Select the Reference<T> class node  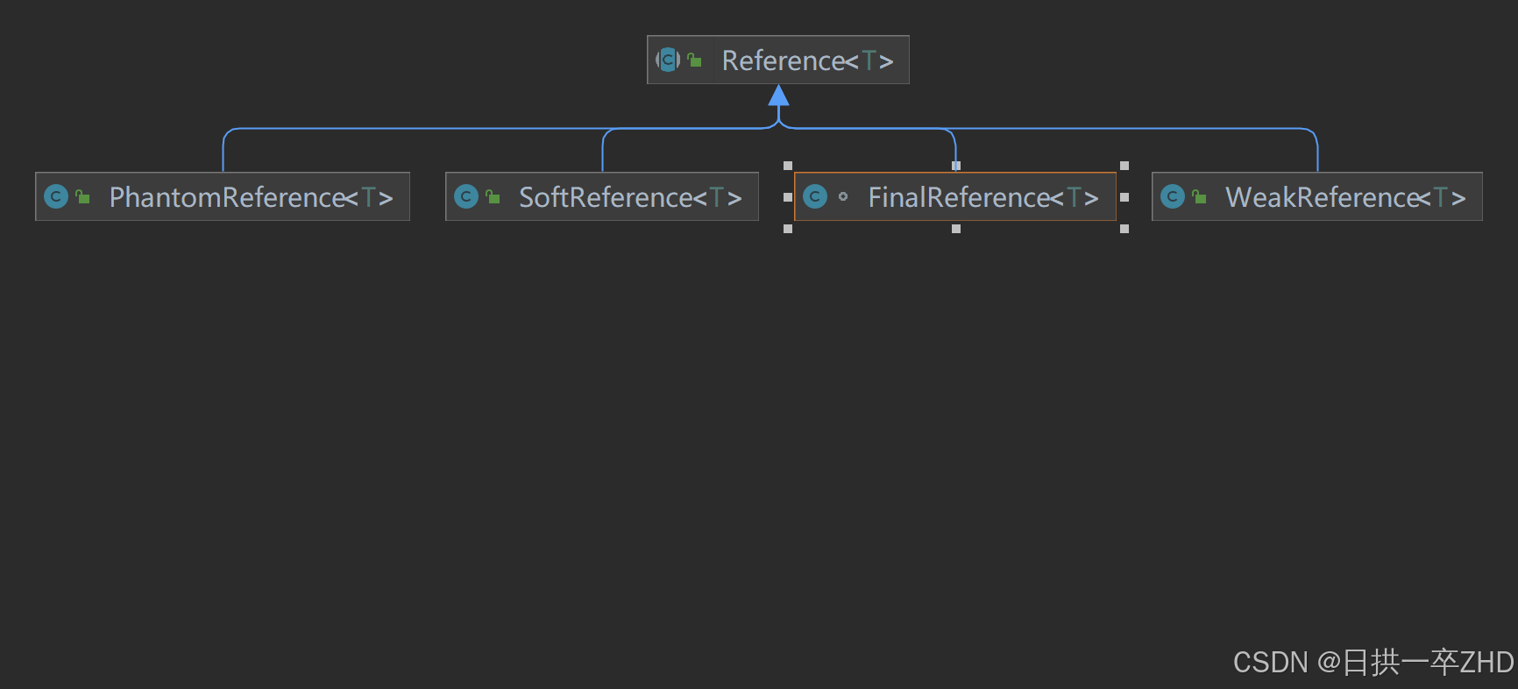[777, 60]
